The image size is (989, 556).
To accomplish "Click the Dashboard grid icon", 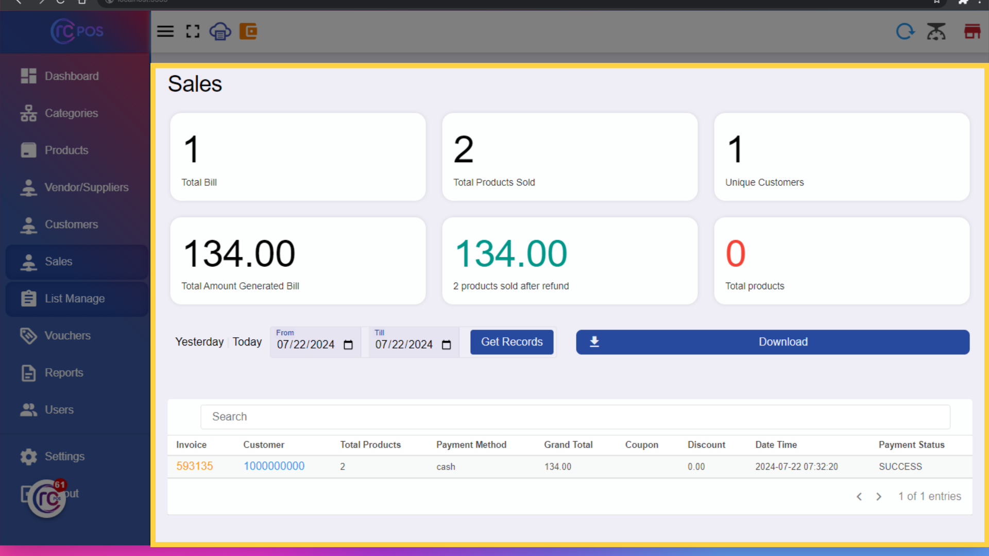I will tap(28, 76).
